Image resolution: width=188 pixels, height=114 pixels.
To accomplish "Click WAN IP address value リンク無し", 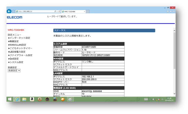I will click(x=88, y=62).
